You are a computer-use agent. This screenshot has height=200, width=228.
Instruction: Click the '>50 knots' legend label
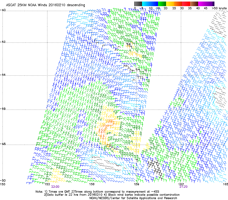tap(219, 8)
